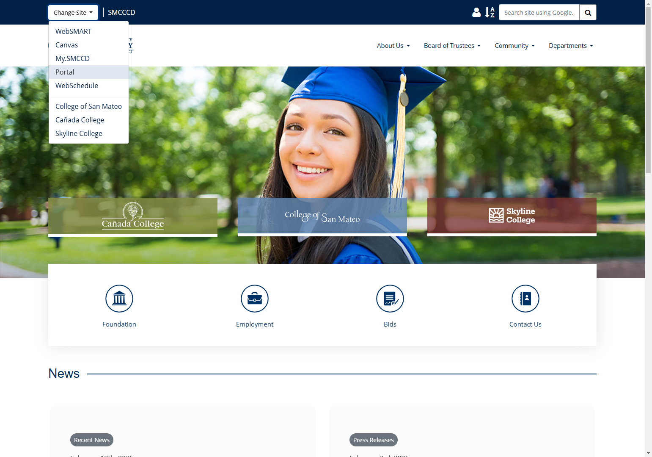Select Skyline College menu entry

click(x=88, y=133)
